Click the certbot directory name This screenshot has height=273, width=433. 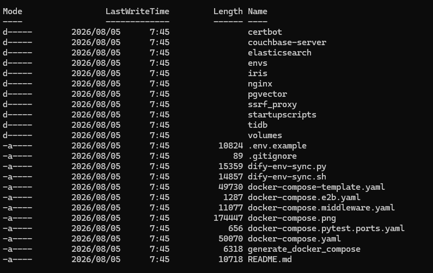265,32
